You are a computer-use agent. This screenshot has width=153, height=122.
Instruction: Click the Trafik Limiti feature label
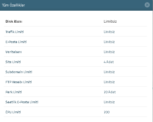coord(14,32)
